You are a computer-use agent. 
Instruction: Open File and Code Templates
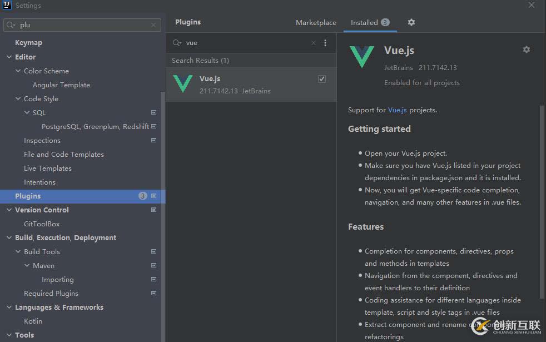[64, 154]
